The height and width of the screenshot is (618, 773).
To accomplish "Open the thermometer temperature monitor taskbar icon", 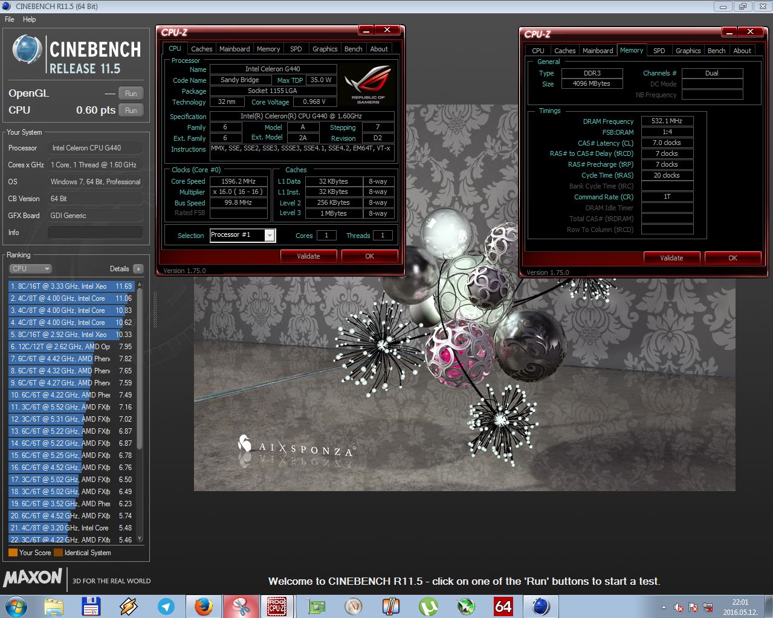I will (390, 607).
